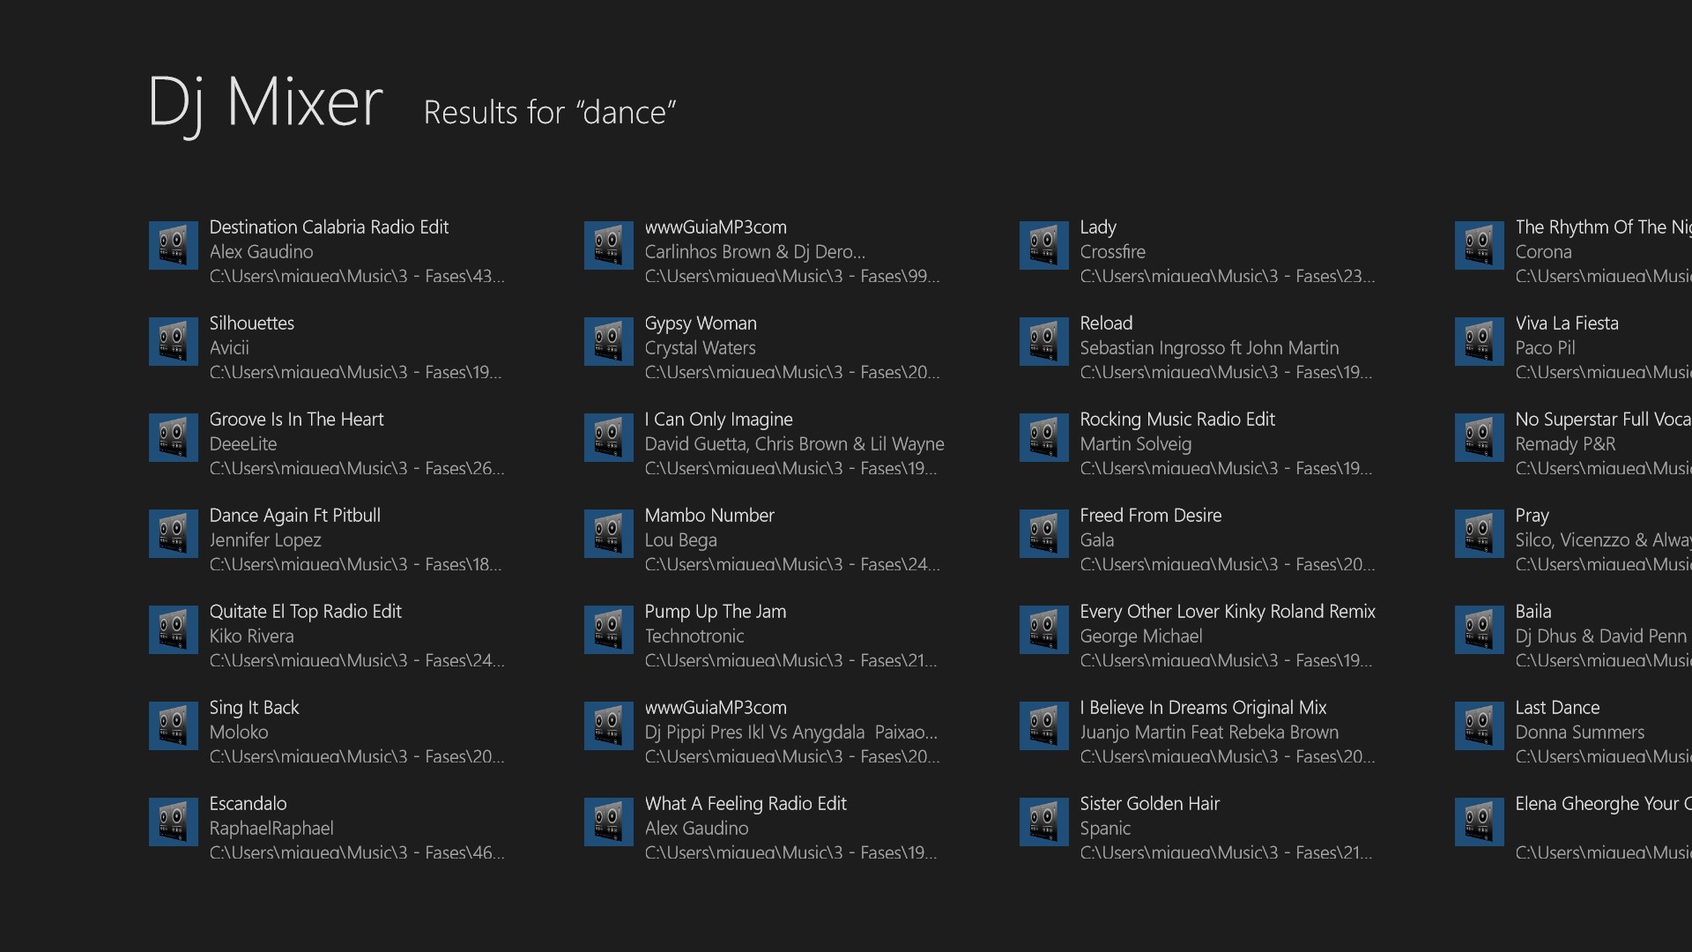Screen dimensions: 1692x952
Task: Select the song Dance Again Ft Pitbull
Action: tap(294, 516)
